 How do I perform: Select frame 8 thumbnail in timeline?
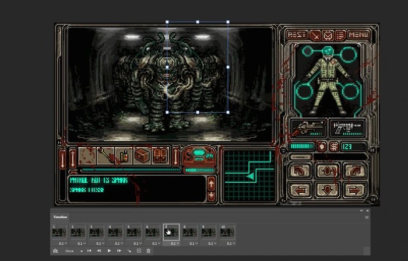point(191,232)
